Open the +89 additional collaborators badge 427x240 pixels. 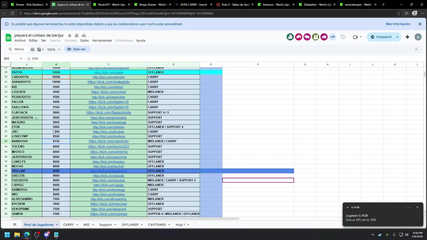coord(333,37)
